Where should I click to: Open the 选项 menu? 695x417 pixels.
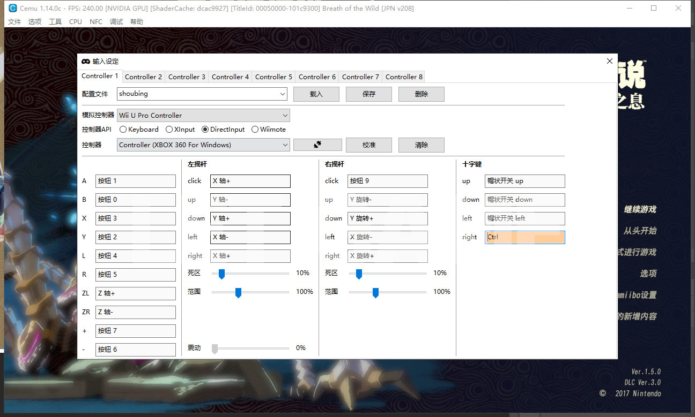[x=34, y=22]
